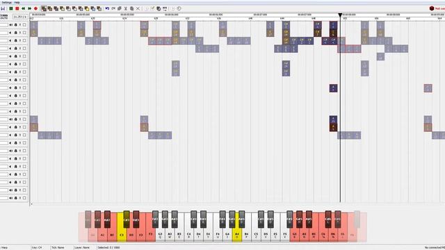The height and width of the screenshot is (250, 445).
Task: Click the tempo field showing 11.25 t/s
Action: [20, 17]
